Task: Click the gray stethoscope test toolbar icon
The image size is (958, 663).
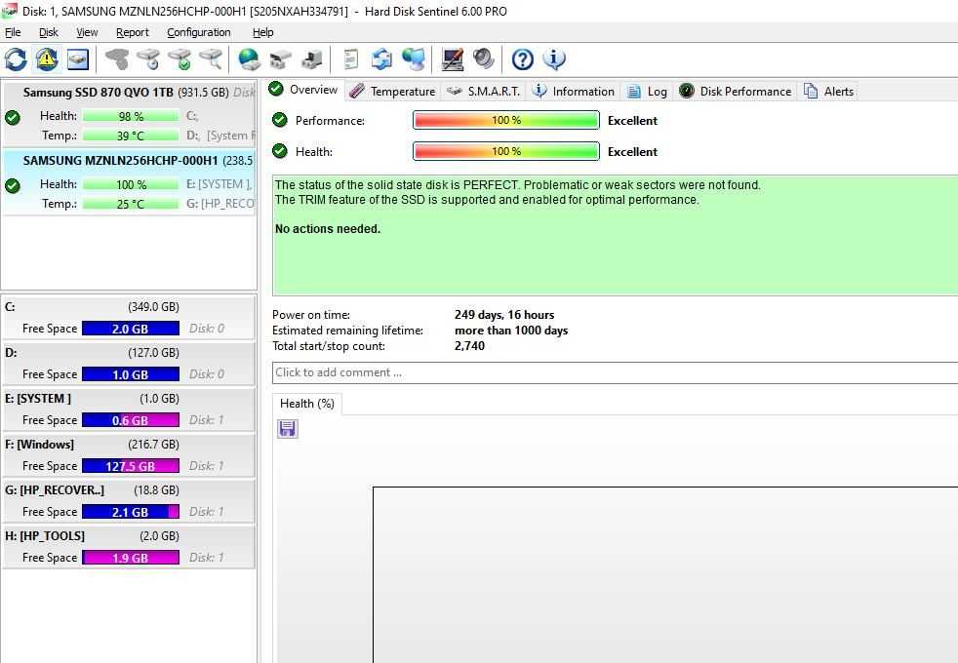Action: tap(117, 59)
